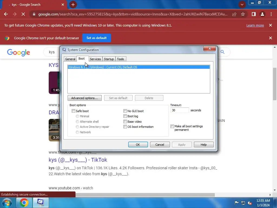
Task: Click the Timeout seconds field
Action: pyautogui.click(x=180, y=110)
